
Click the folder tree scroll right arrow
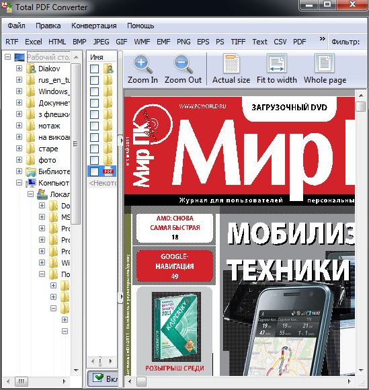pos(64,381)
